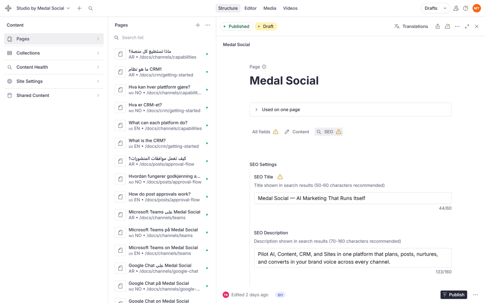485x303 pixels.
Task: Open What can each platform do? page
Action: [x=162, y=126]
